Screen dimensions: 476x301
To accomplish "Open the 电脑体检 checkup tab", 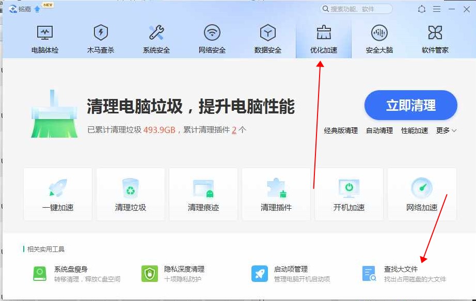I will click(x=45, y=39).
